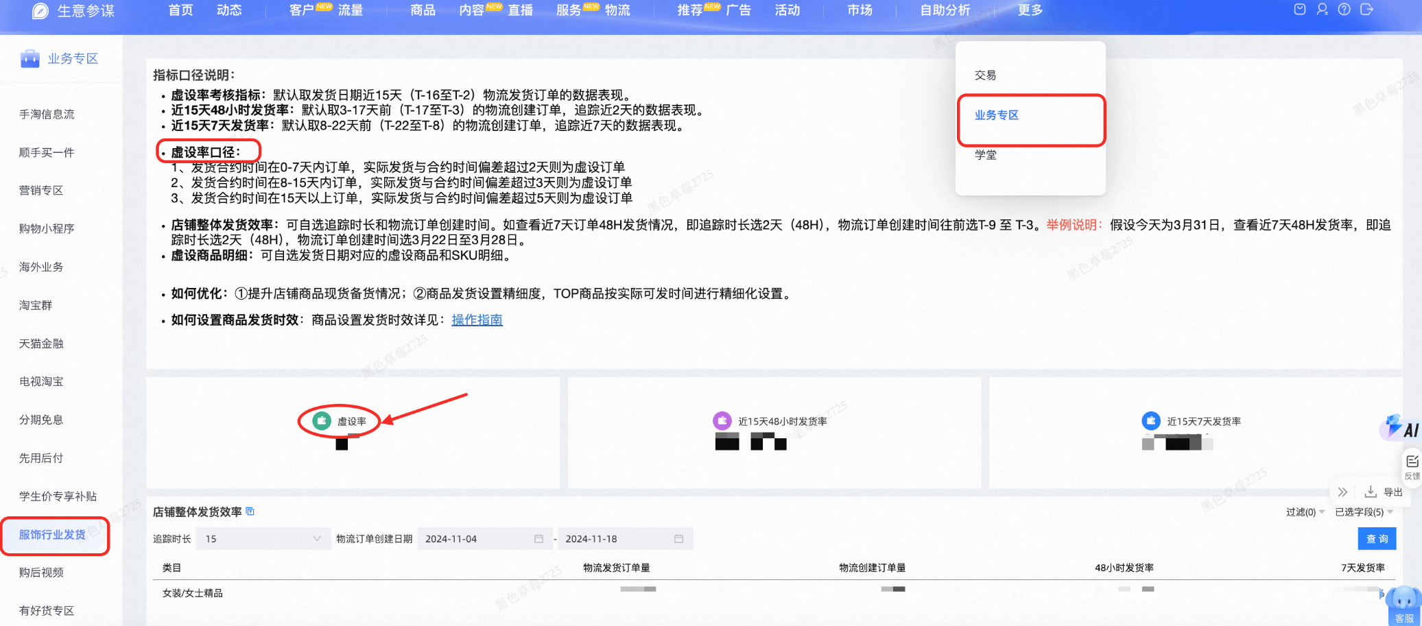
Task: Open the 推荐 nav tab
Action: click(x=689, y=10)
